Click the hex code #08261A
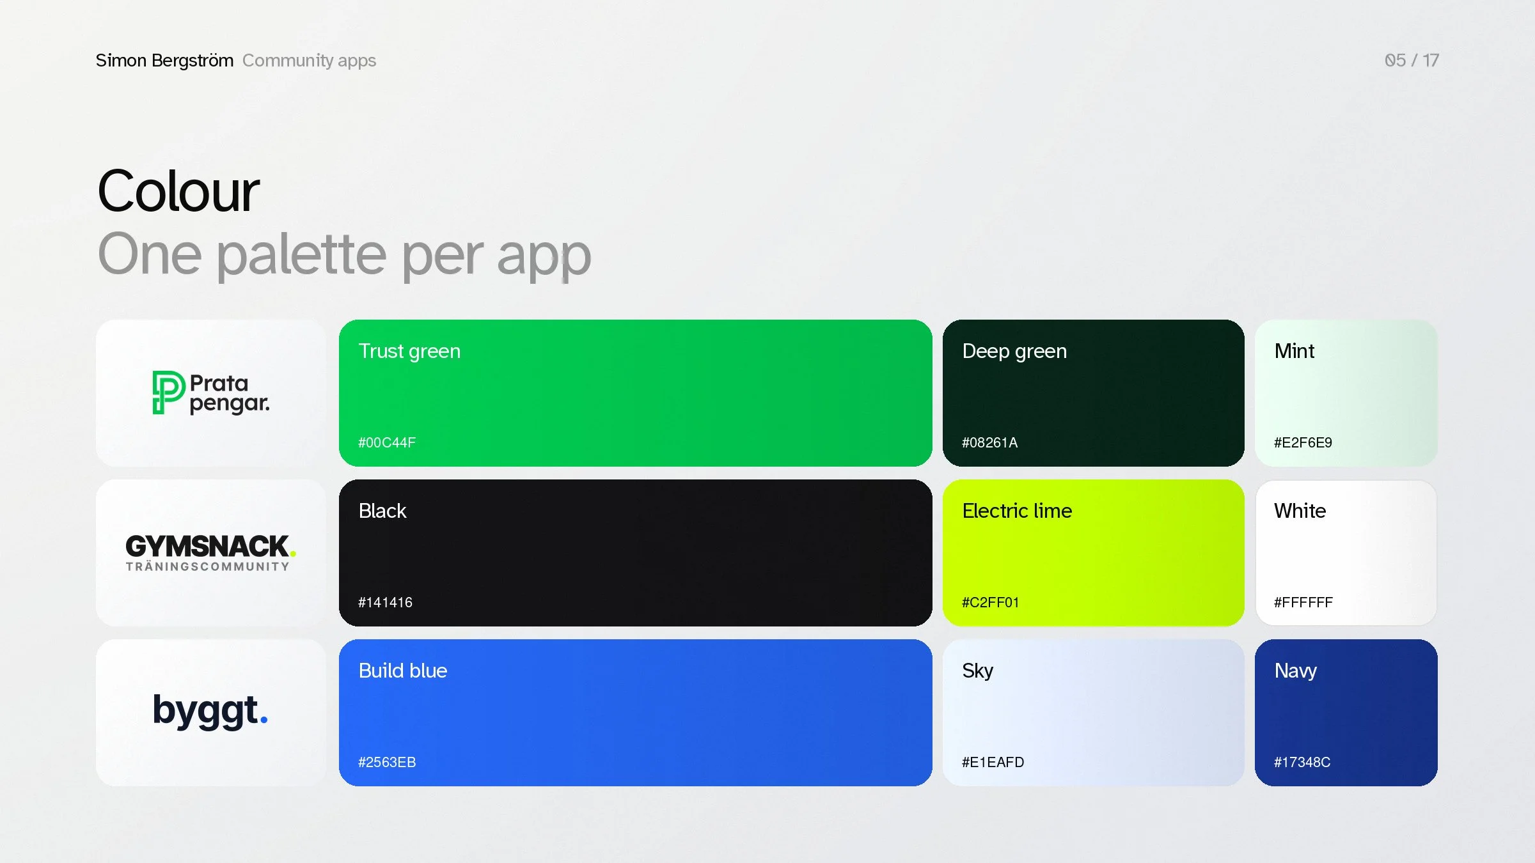Image resolution: width=1535 pixels, height=863 pixels. coord(989,442)
